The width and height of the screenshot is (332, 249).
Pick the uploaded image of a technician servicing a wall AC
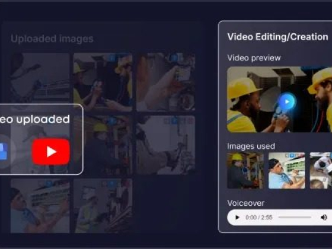tap(40, 79)
